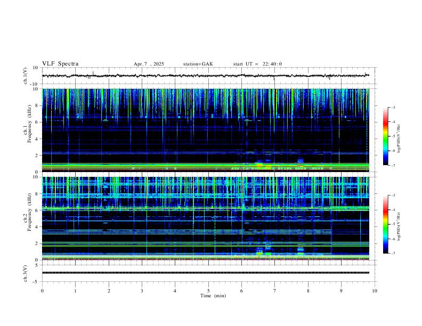
Task: Click the ch.3 flat voltage trace
Action: coord(206,273)
